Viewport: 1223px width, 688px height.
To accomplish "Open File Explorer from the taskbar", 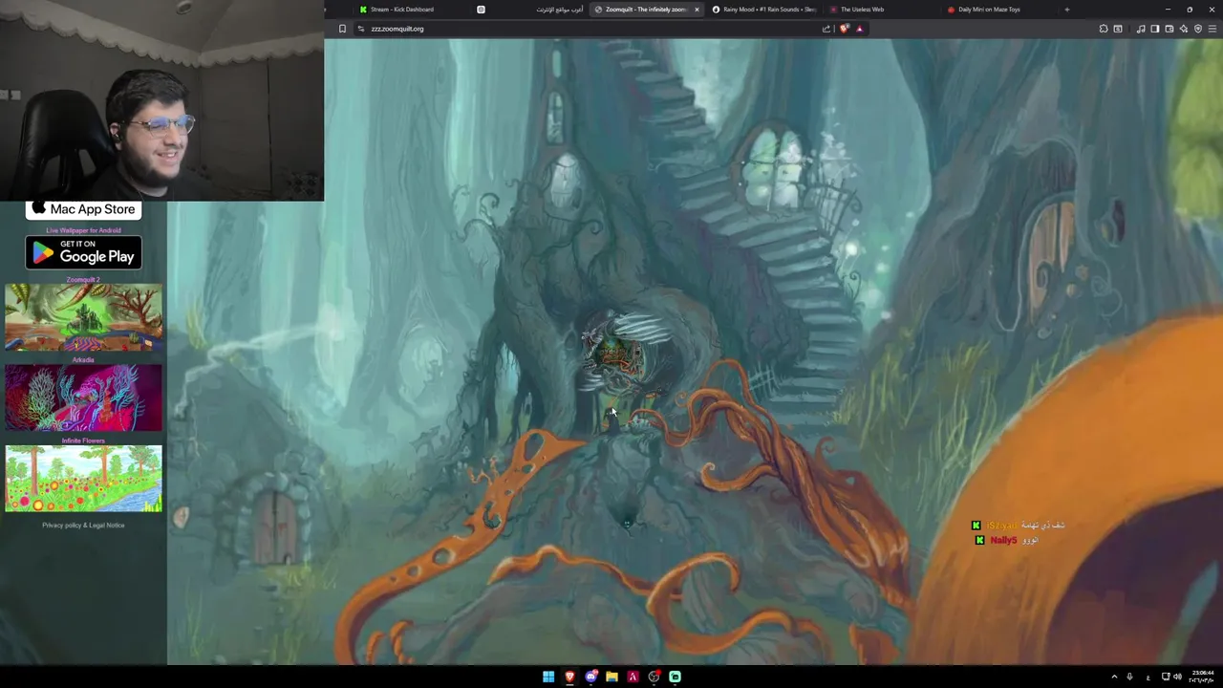I will point(611,677).
